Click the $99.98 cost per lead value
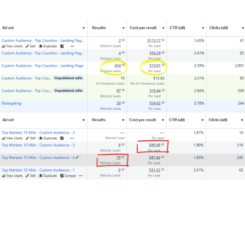The image size is (245, 245). tap(154, 145)
